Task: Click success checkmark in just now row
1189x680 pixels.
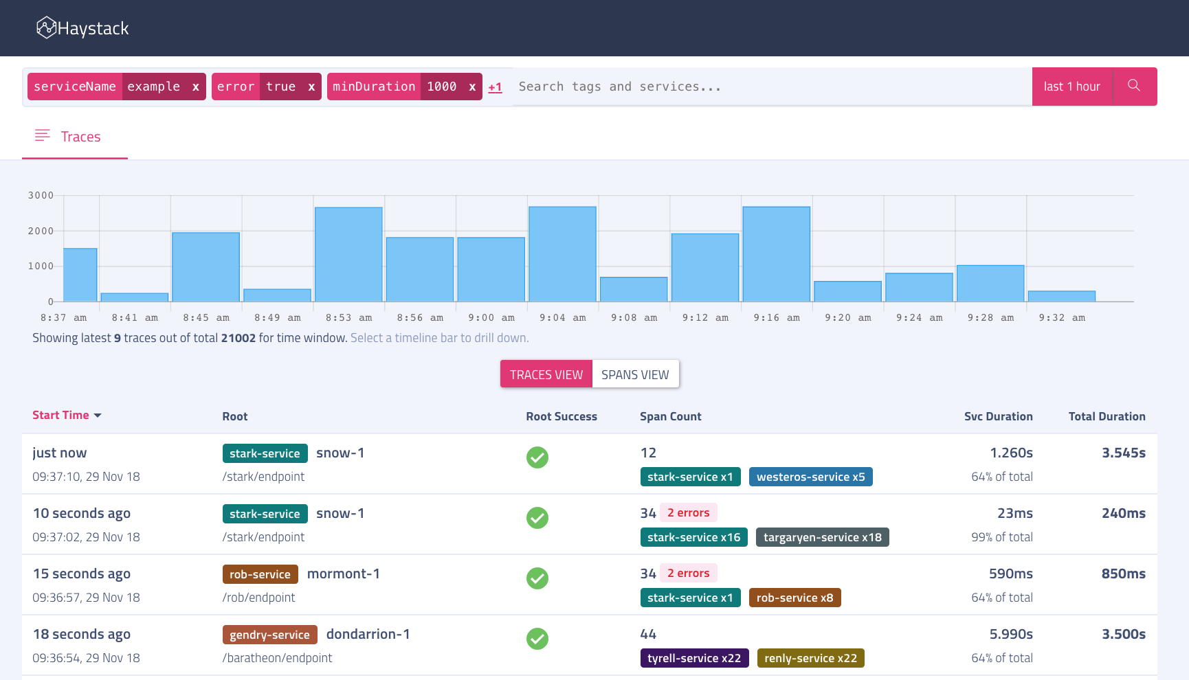Action: 537,457
